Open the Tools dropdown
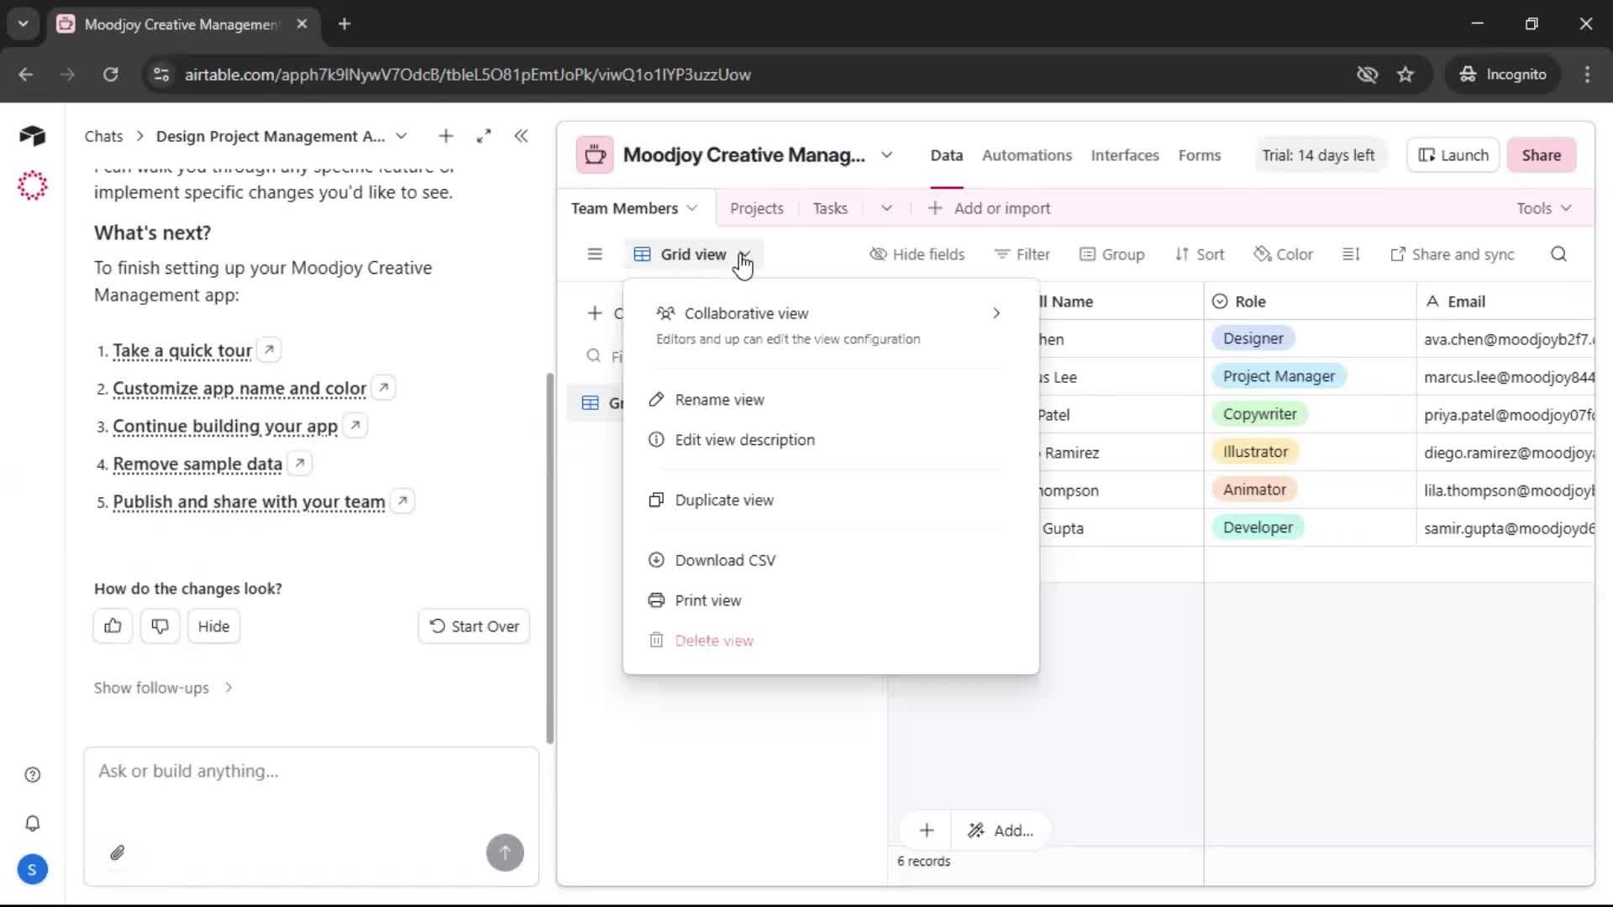1613x907 pixels. pyautogui.click(x=1544, y=208)
